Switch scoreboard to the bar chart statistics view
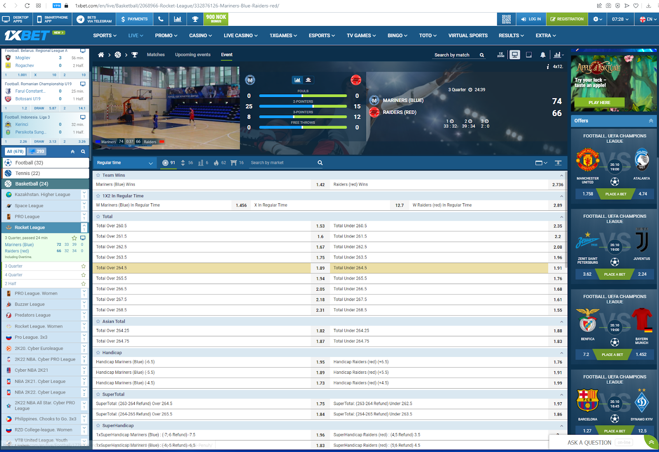 point(297,80)
